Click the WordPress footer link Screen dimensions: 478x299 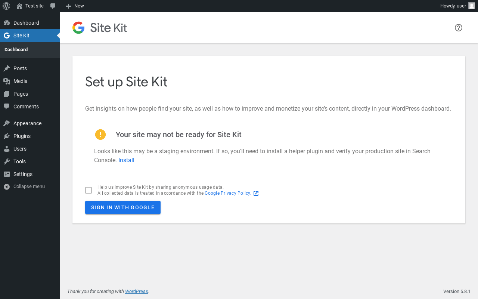[136, 292]
